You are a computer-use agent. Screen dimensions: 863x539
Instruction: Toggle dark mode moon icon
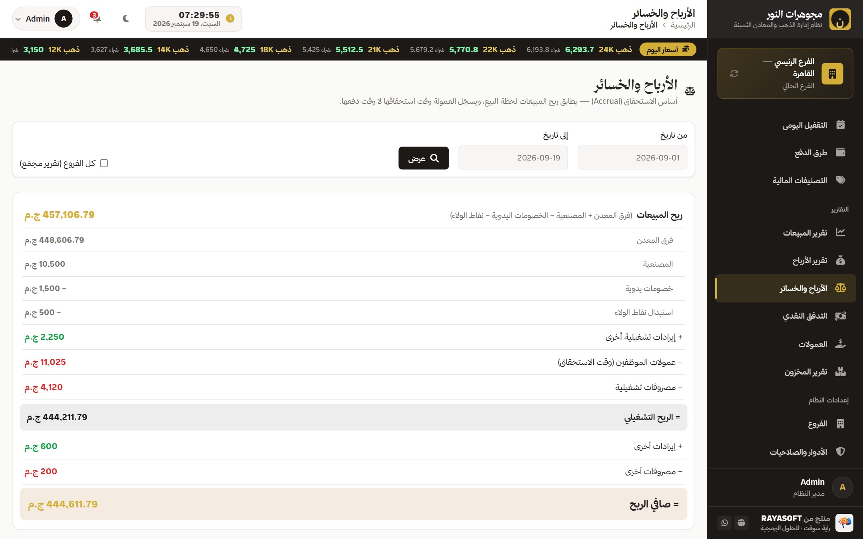(126, 18)
